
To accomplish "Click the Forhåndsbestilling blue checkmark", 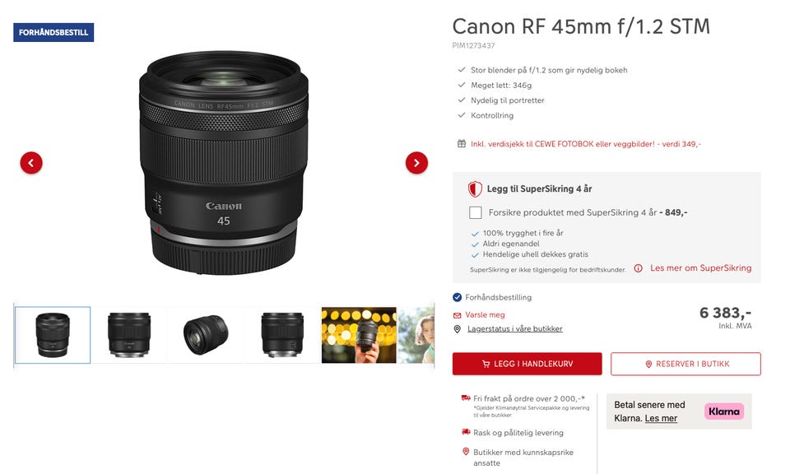I will pos(457,297).
